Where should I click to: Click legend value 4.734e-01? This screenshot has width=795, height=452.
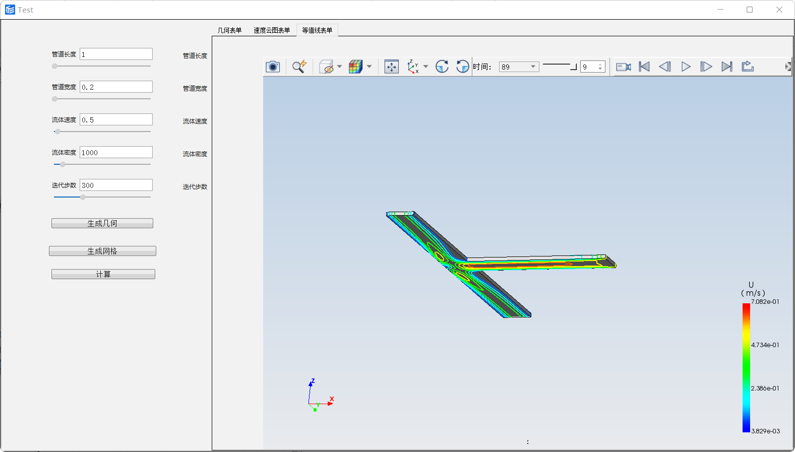click(x=765, y=345)
